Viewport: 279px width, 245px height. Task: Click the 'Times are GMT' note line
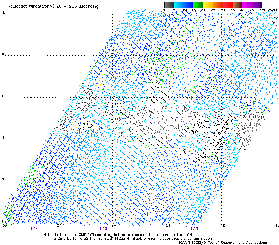pyautogui.click(x=118, y=235)
